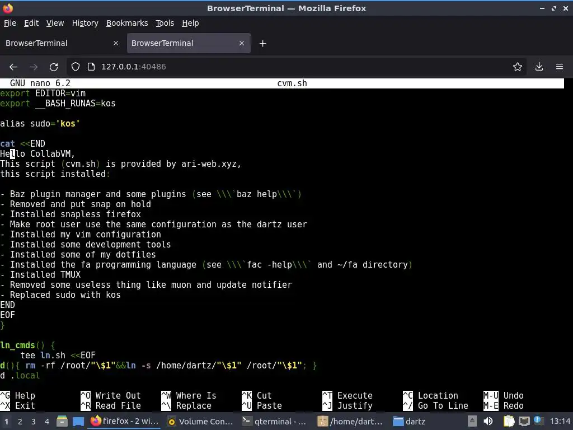Screen dimensions: 573x430
Task: Click the '^W Where Is' nano shortcut
Action: click(x=189, y=396)
